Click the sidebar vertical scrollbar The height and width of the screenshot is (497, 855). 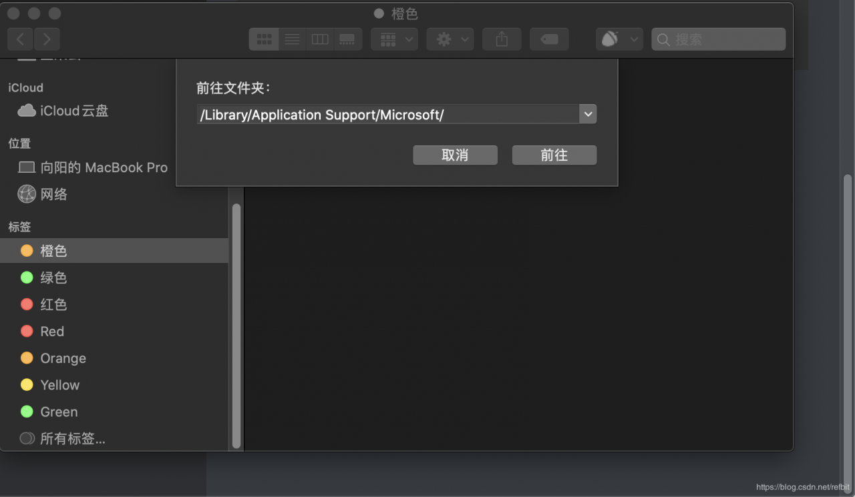point(236,326)
